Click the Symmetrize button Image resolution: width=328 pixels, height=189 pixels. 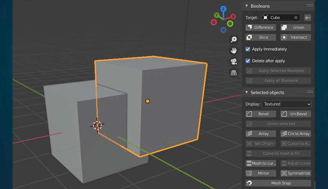[295, 173]
